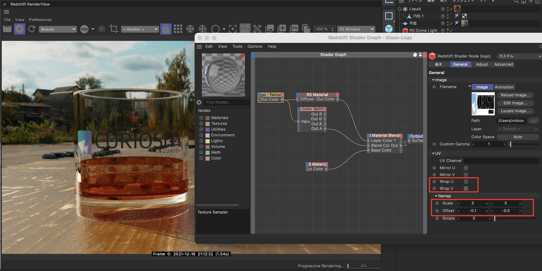The image size is (542, 271).
Task: Click the Locate Image button
Action: (x=515, y=111)
